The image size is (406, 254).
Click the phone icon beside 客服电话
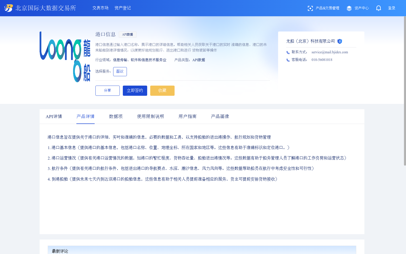pos(288,60)
